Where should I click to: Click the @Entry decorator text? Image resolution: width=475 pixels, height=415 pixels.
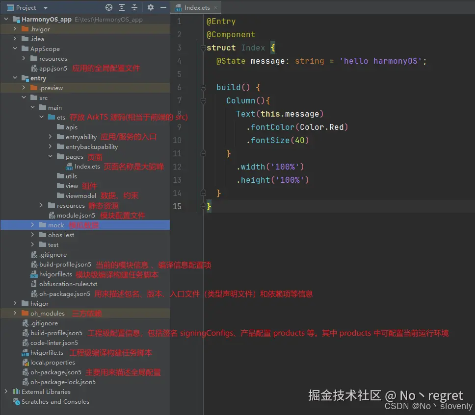pos(221,21)
